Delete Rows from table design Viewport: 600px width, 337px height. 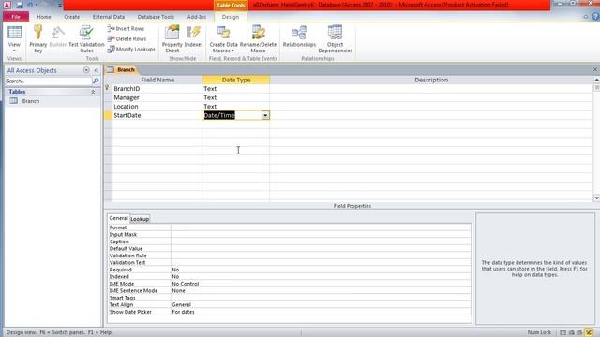pyautogui.click(x=127, y=39)
